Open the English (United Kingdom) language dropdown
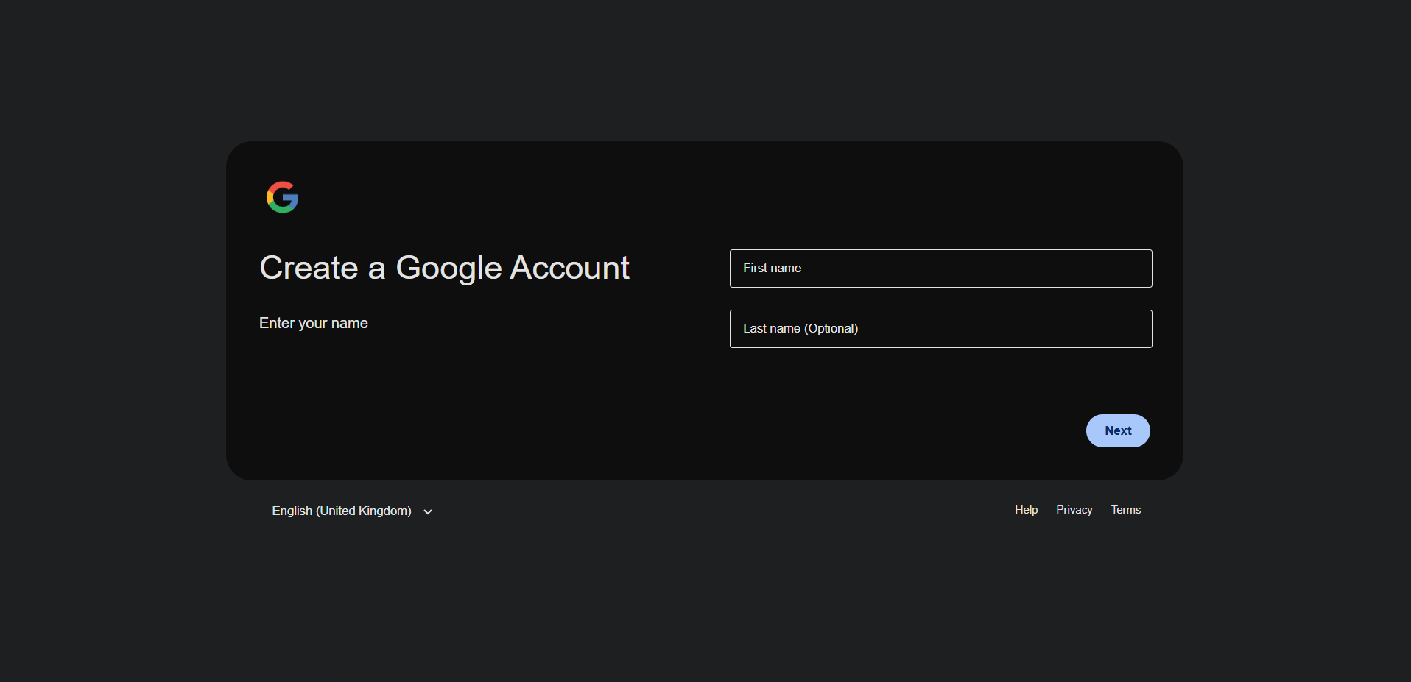Viewport: 1411px width, 682px height. pyautogui.click(x=352, y=511)
